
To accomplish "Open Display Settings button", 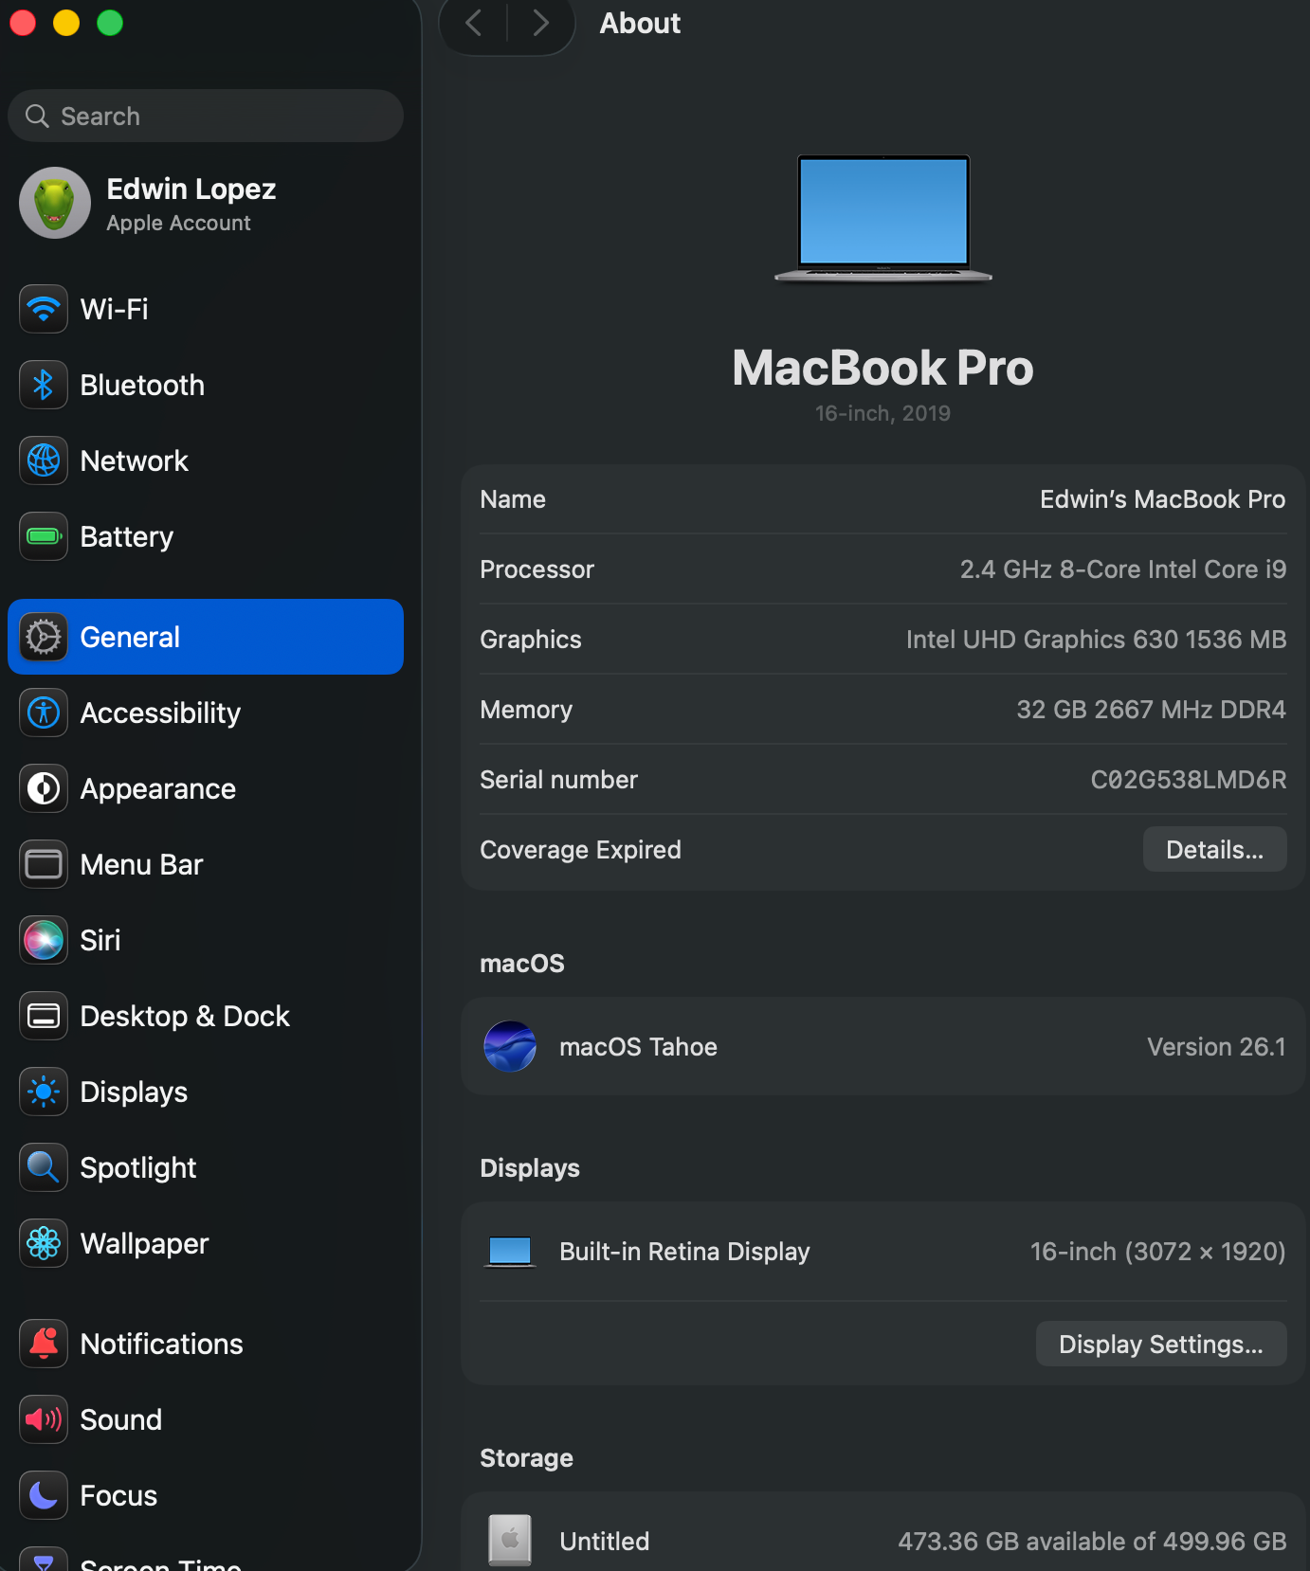I will click(x=1161, y=1344).
